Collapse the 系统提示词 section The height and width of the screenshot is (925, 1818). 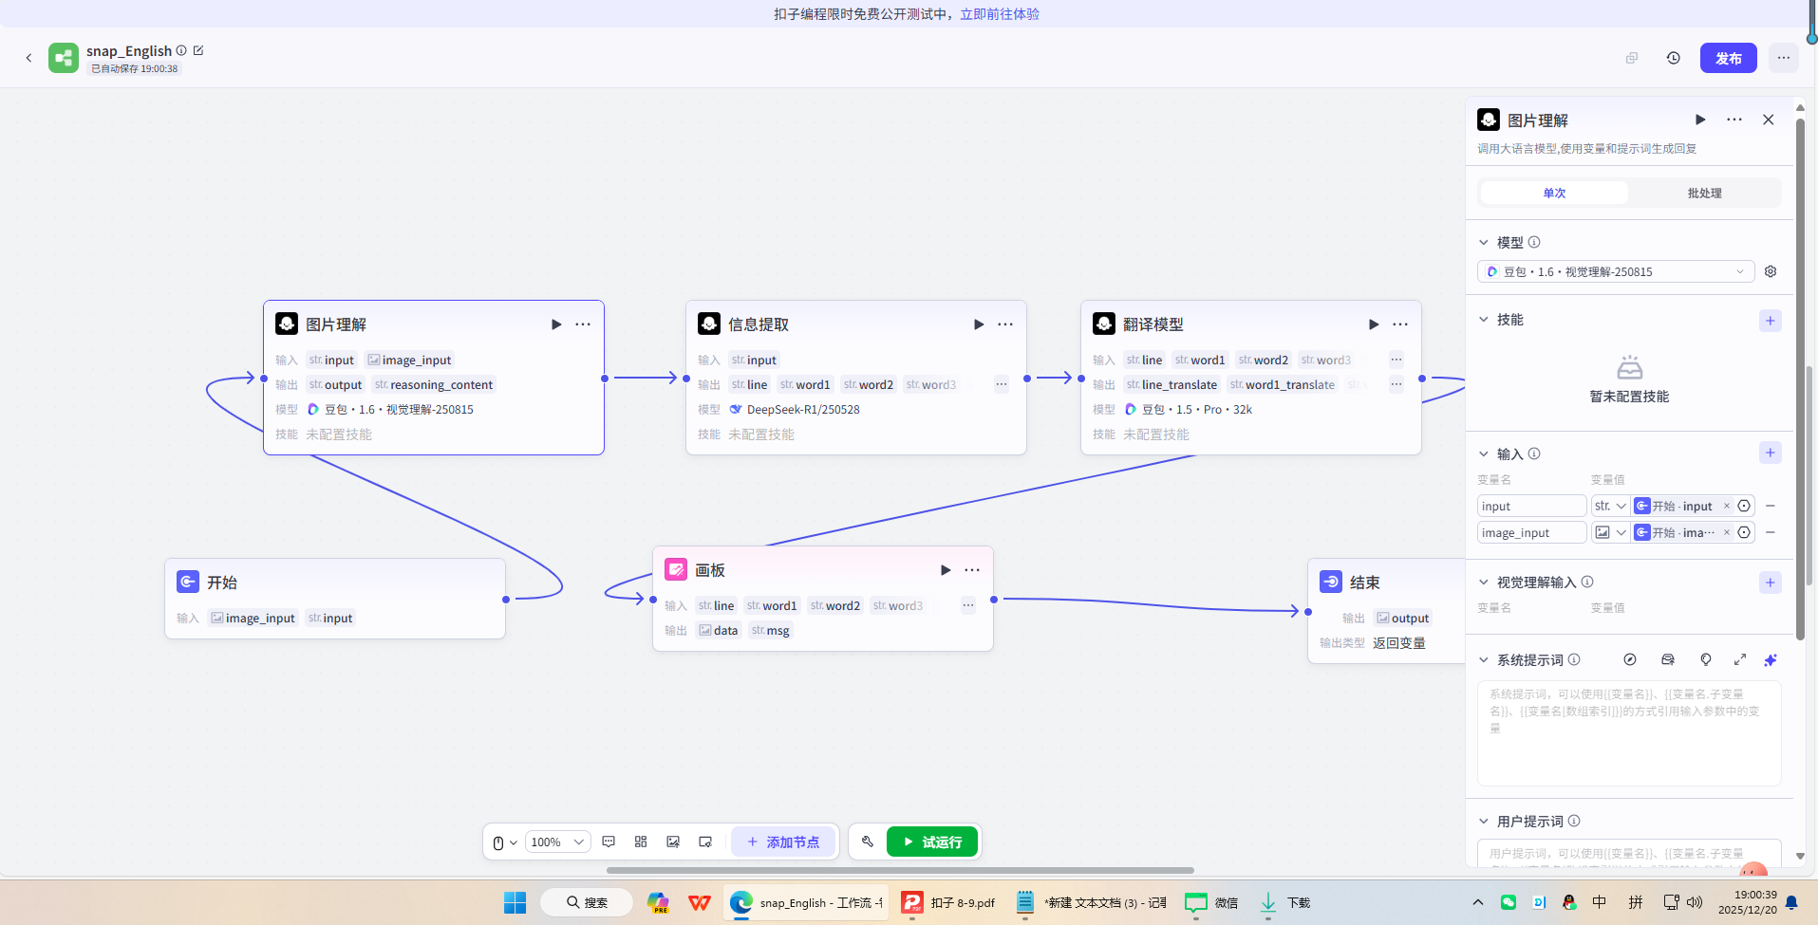[1484, 659]
